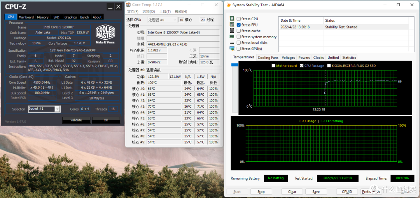Screen dimensions: 420x198
Task: Open the 工具(T) menu in Core Temp
Action: 165,12
